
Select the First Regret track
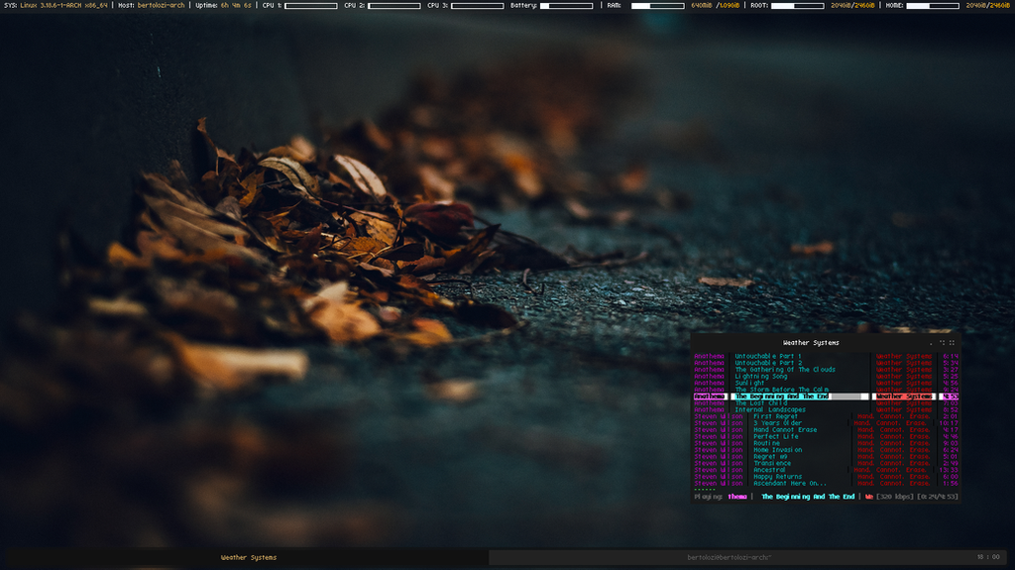775,416
